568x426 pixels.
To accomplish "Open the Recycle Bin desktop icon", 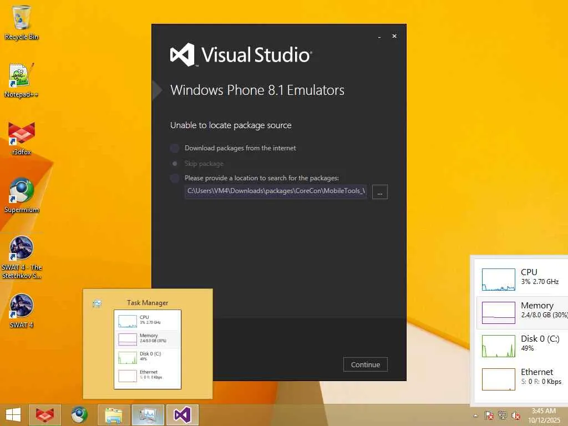I will click(x=22, y=22).
